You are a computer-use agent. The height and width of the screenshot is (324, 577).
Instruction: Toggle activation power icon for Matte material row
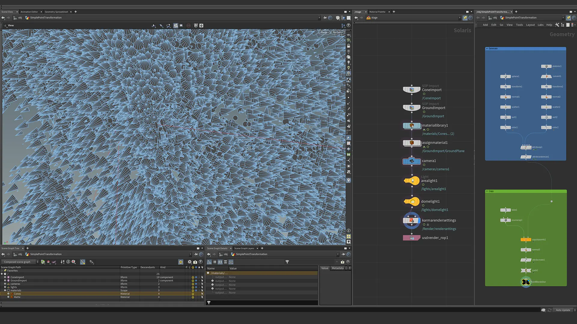[193, 297]
